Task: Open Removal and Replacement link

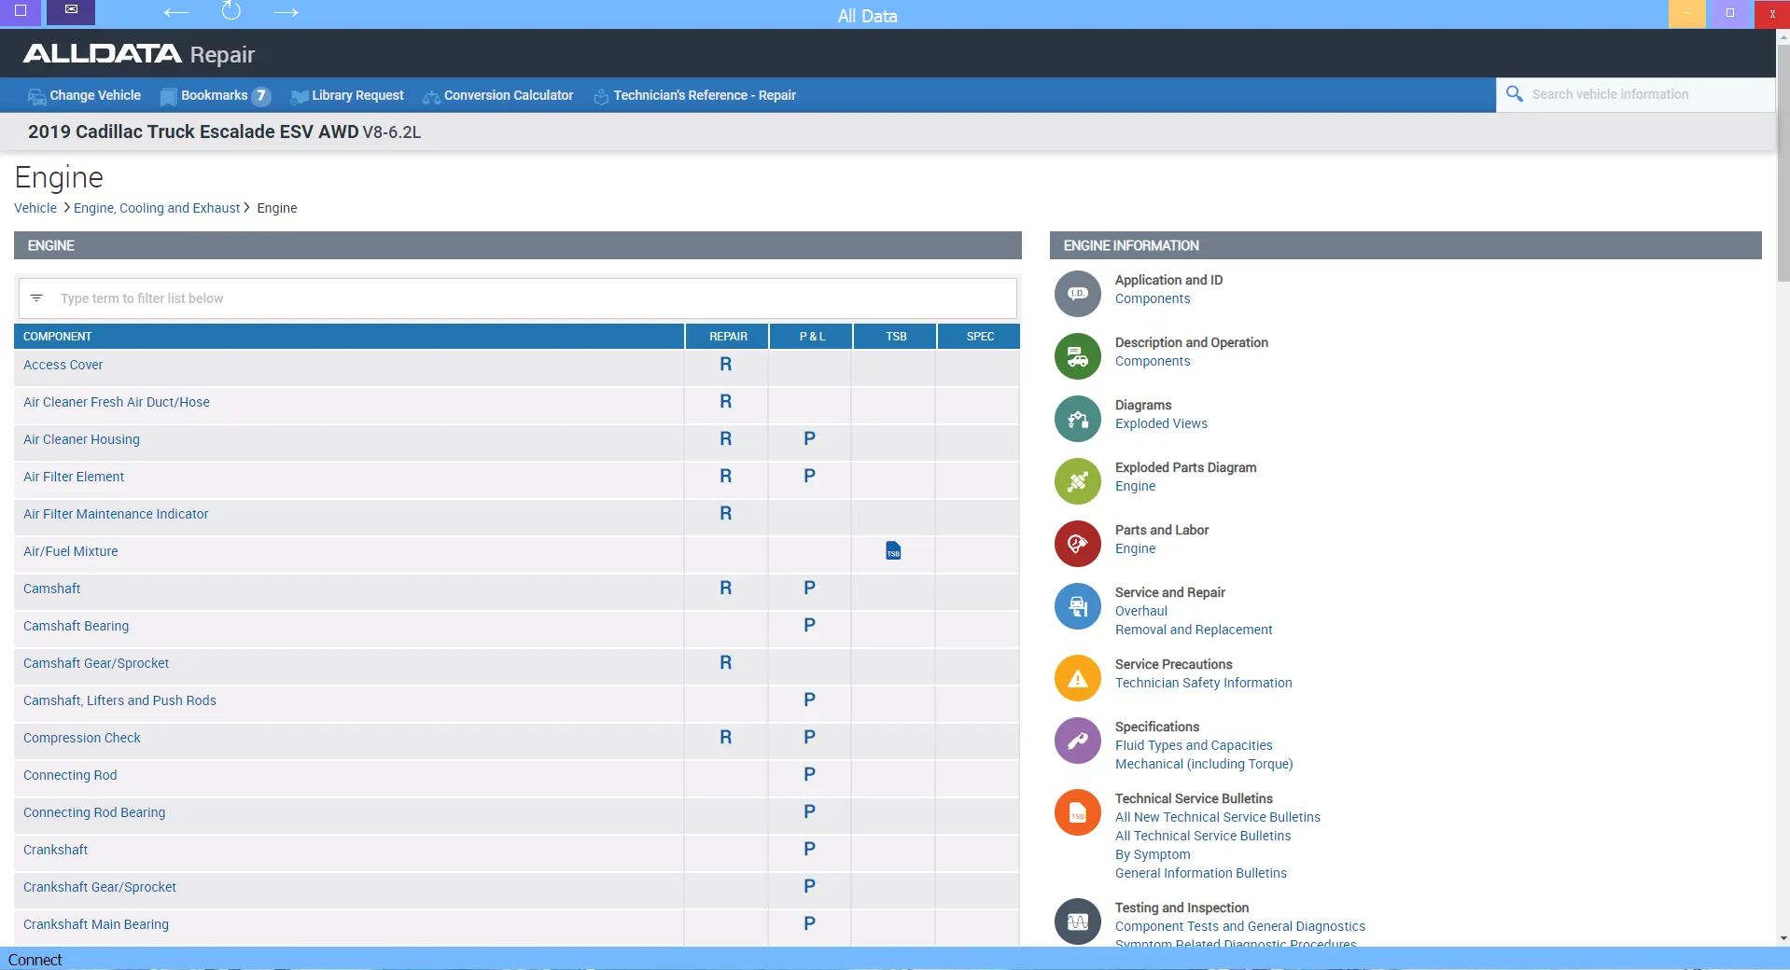Action: pos(1194,630)
